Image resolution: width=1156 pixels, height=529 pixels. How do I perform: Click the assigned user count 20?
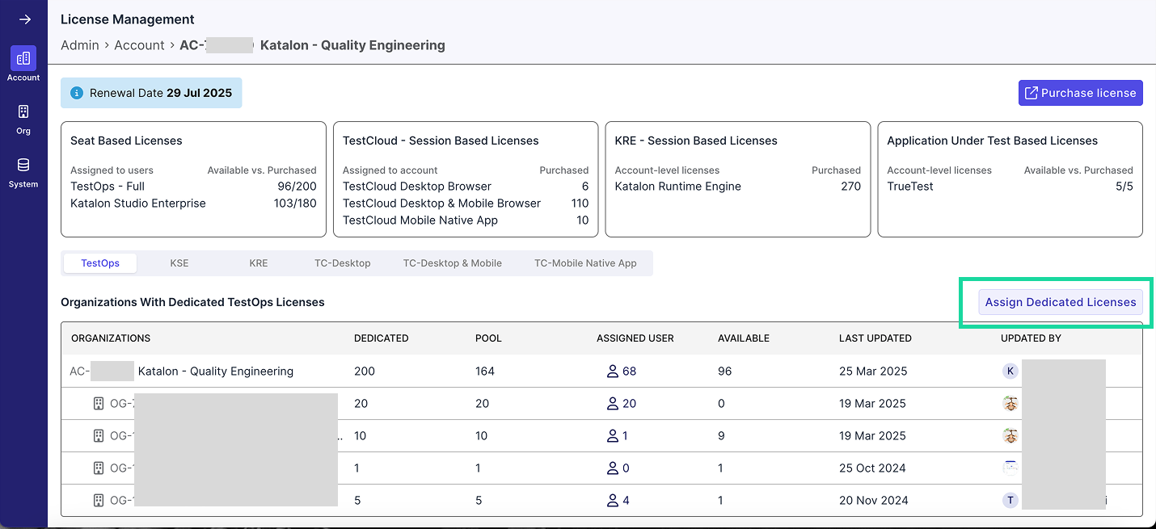coord(622,404)
